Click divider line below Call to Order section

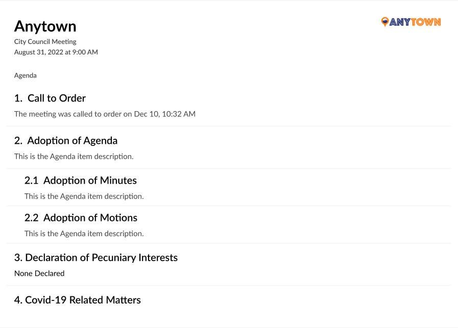tap(229, 126)
